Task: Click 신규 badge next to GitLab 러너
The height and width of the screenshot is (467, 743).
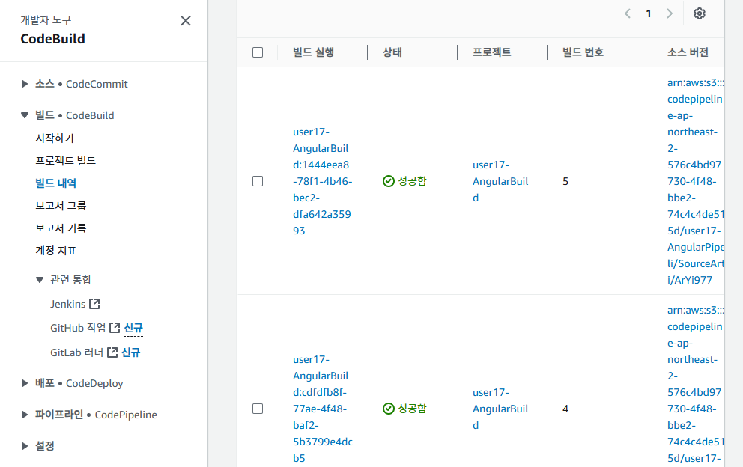Action: [131, 352]
